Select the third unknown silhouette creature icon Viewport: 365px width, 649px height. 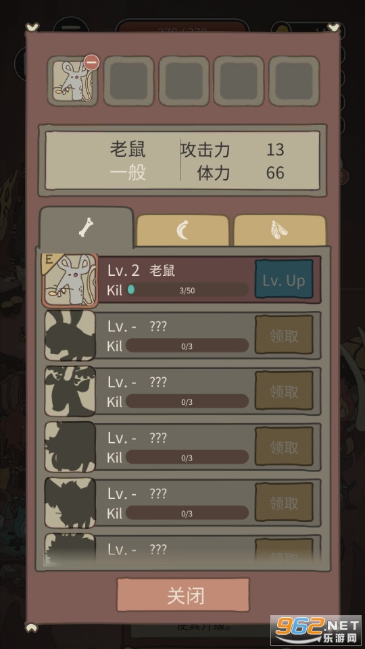point(70,447)
